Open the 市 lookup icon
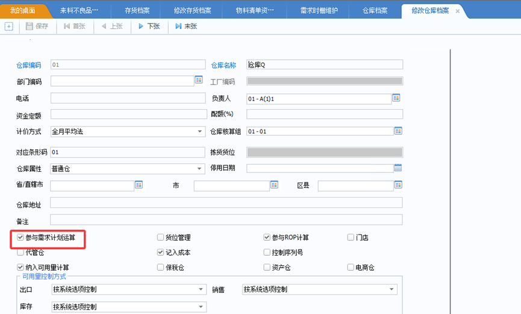 [x=274, y=184]
